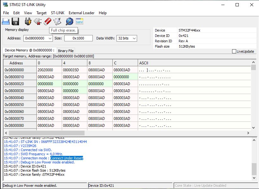This screenshot has height=189, width=259.
Task: Select cell 0800035D in row 0x08000000
Action: click(74, 70)
